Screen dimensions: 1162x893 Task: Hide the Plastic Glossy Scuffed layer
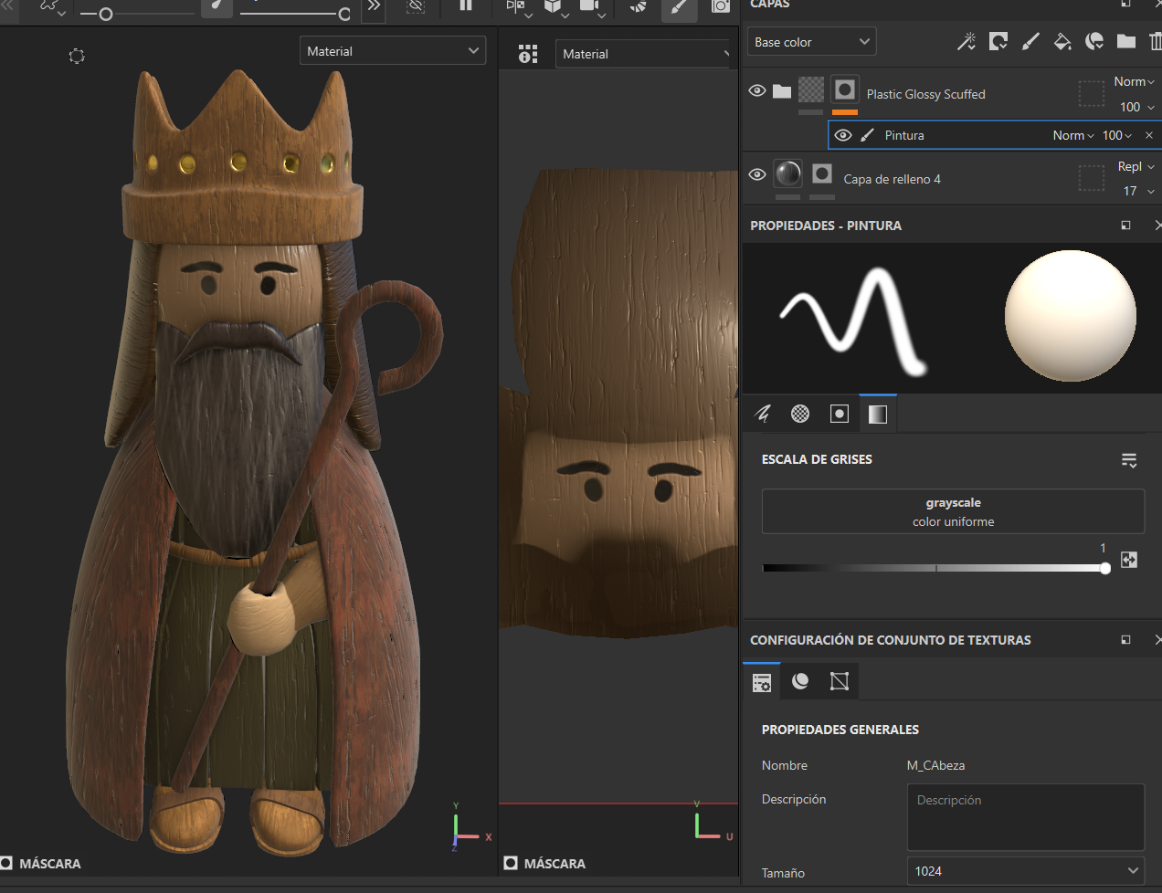click(756, 91)
